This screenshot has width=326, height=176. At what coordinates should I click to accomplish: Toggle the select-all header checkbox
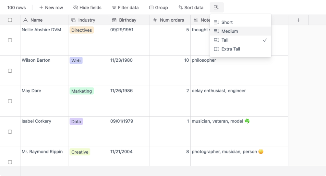(x=10, y=20)
